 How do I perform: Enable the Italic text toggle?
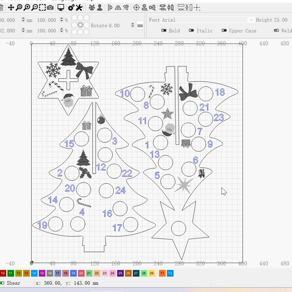coord(191,31)
